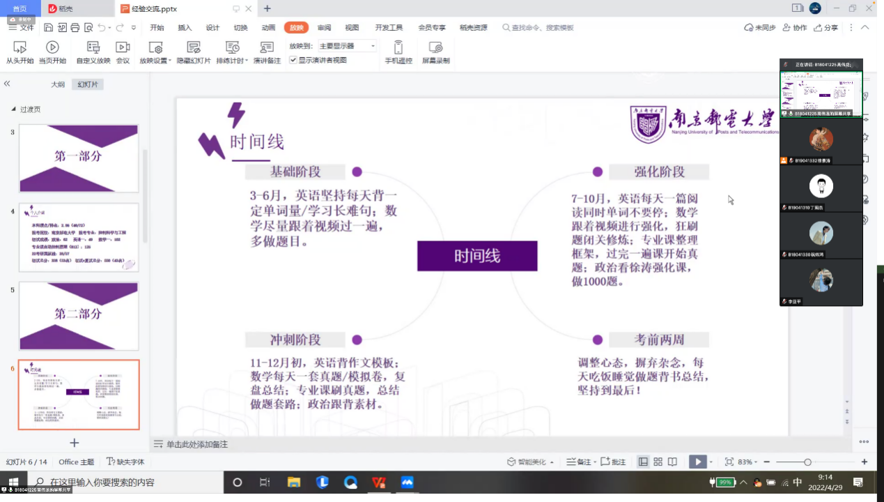Screen dimensions: 884x502
Task: Toggle reading view in status bar
Action: pos(672,462)
